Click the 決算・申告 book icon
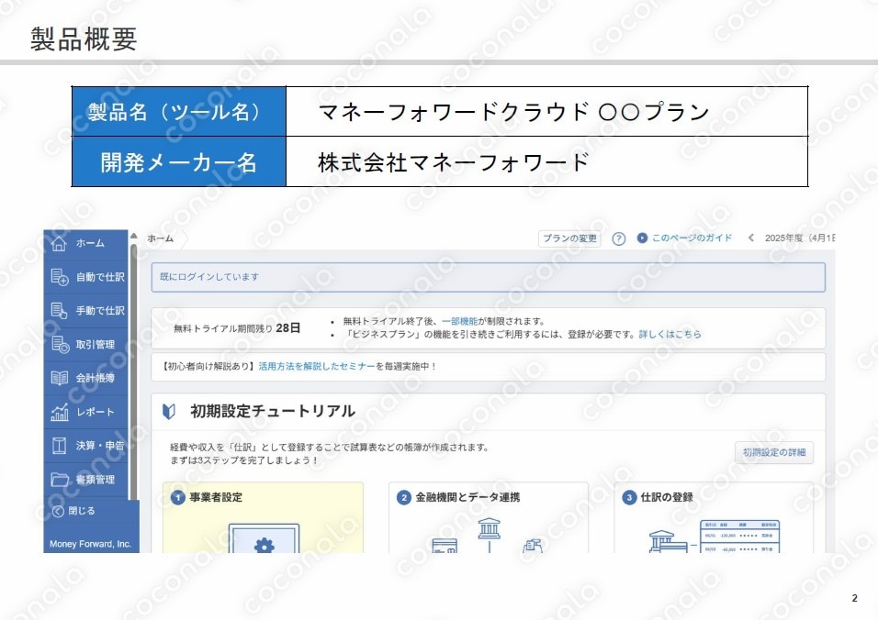878x620 pixels. 60,446
